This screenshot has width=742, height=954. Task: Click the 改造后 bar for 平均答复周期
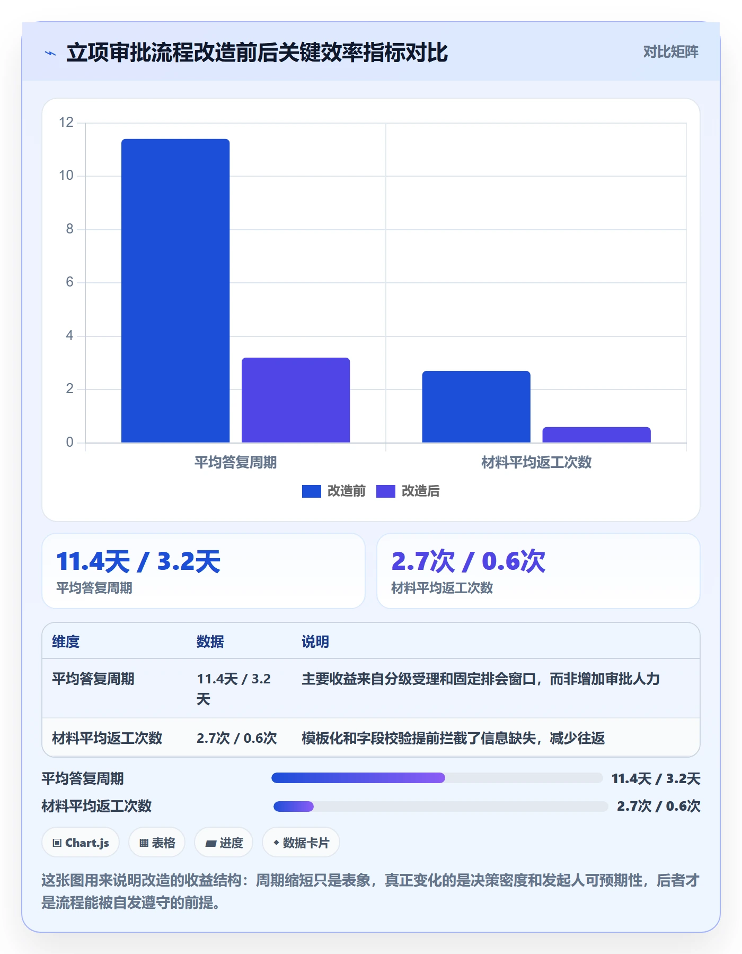pyautogui.click(x=296, y=400)
